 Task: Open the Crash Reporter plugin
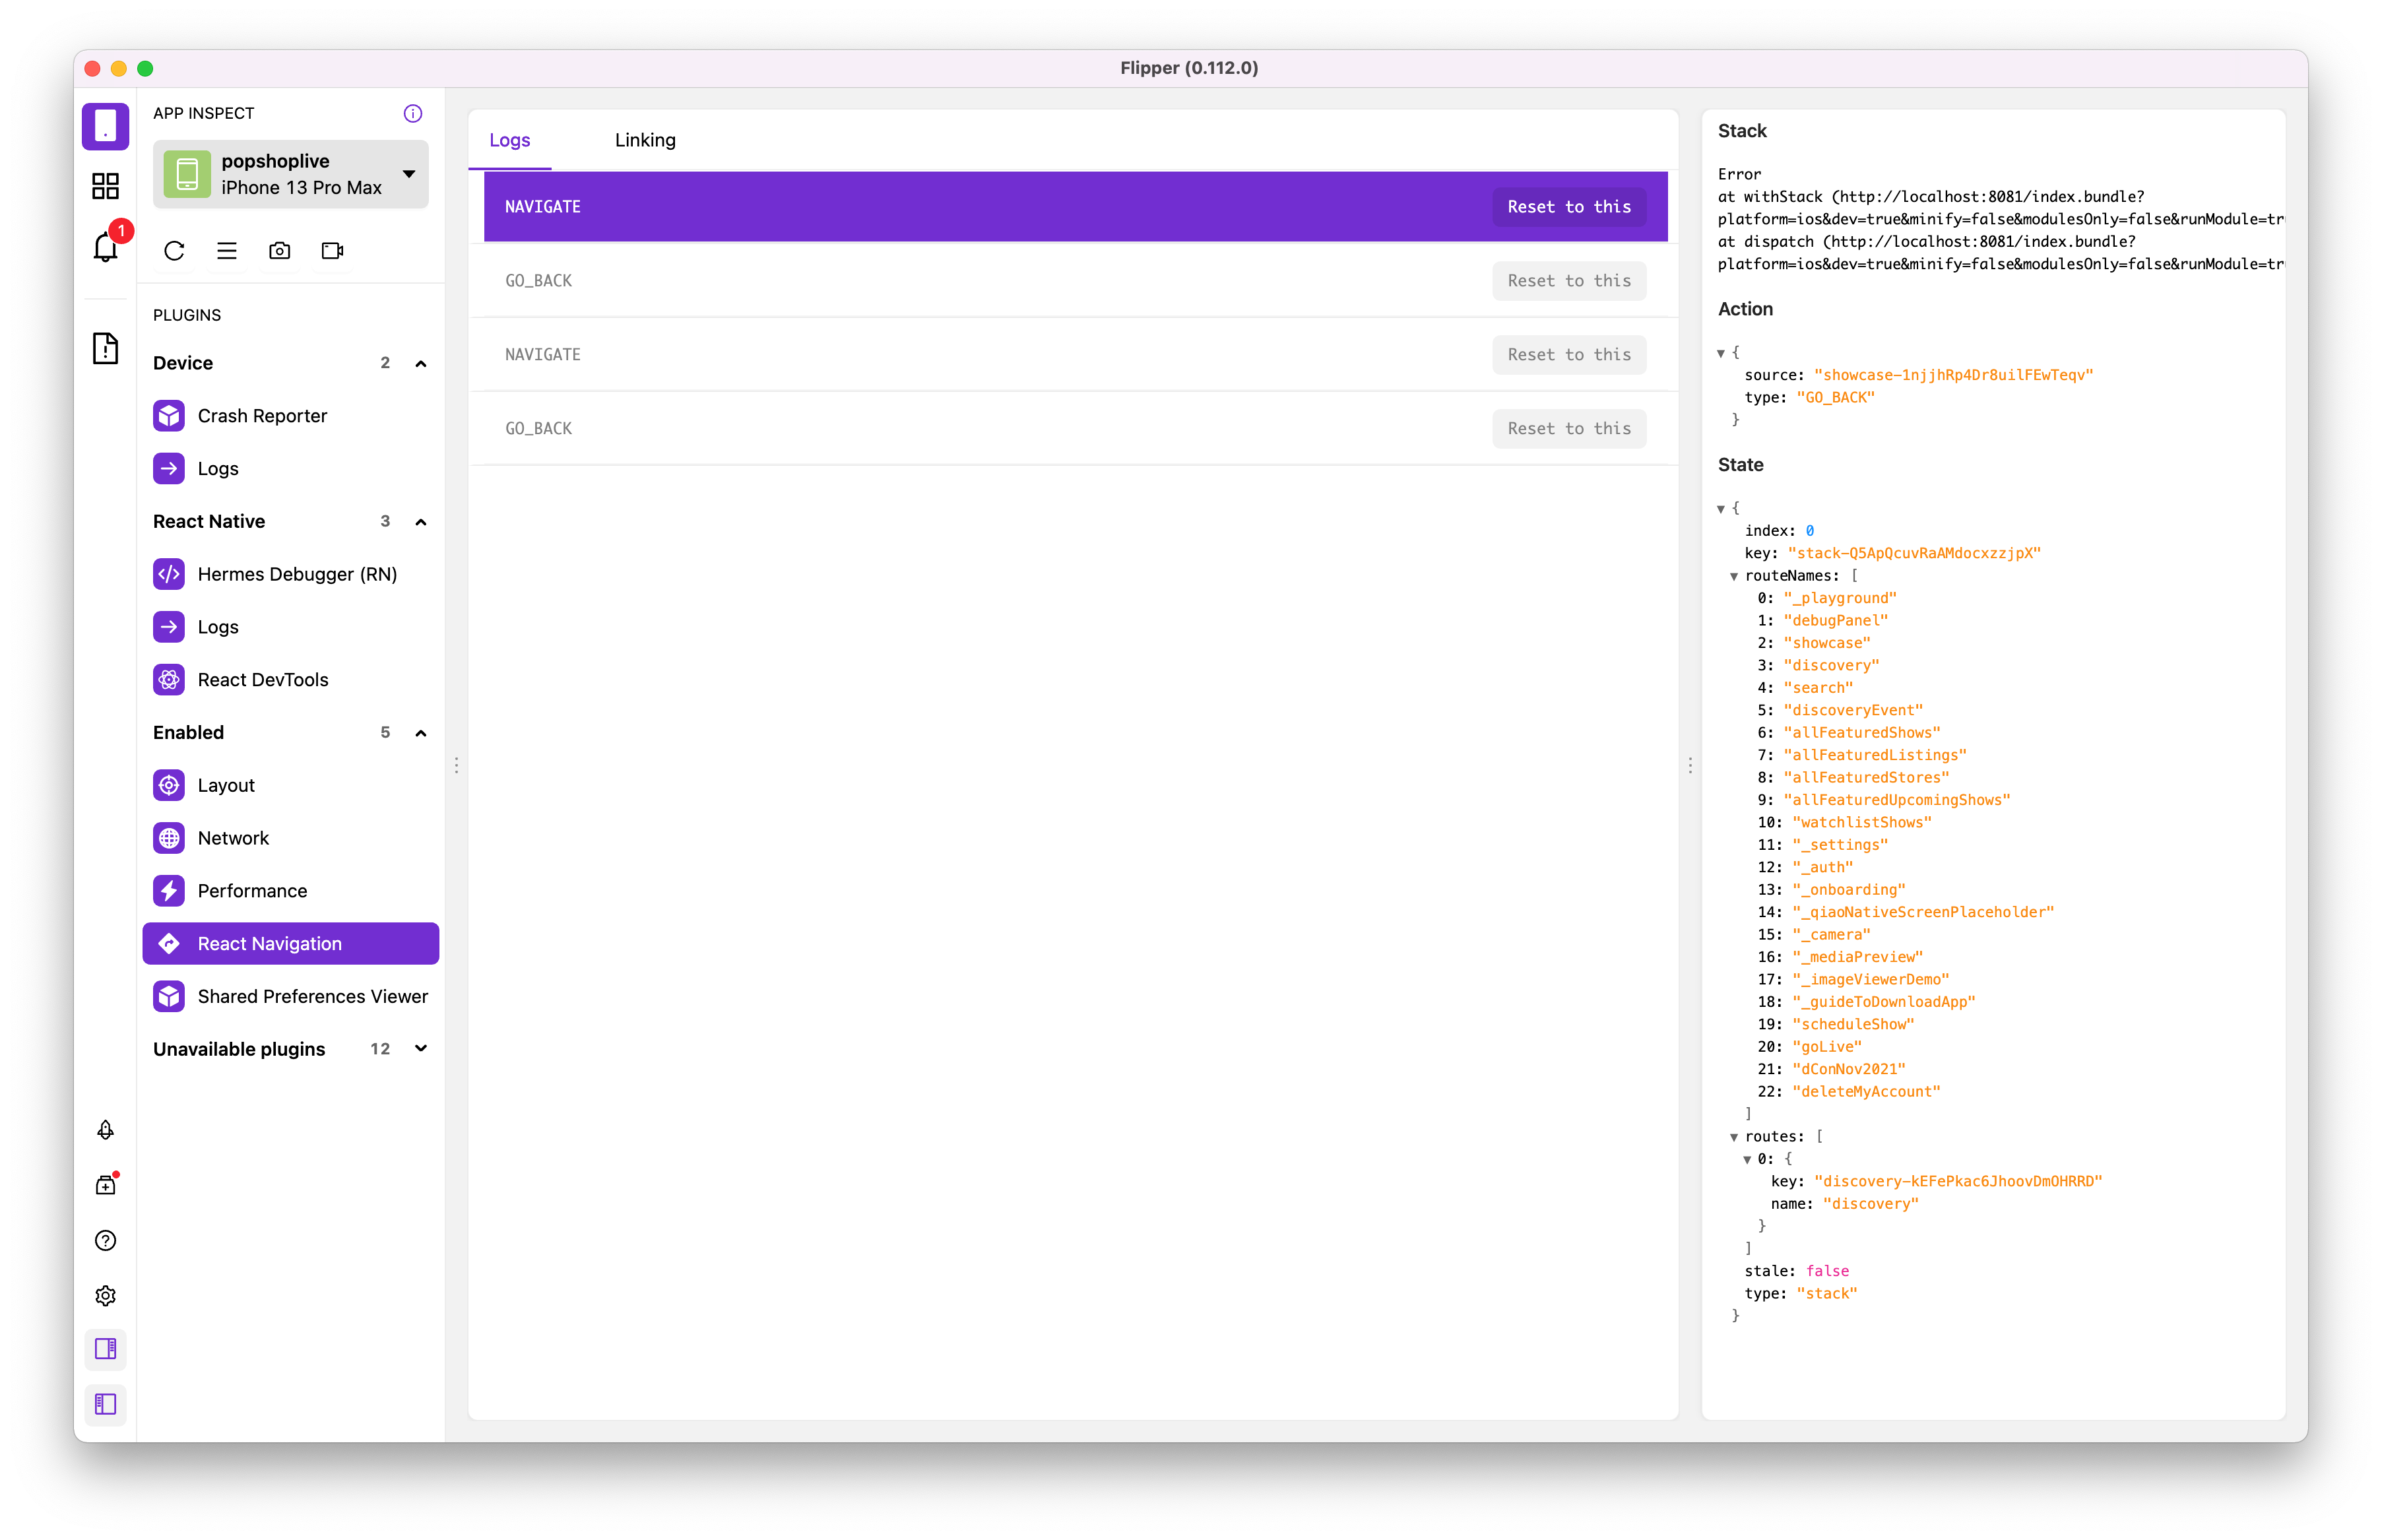coord(262,415)
